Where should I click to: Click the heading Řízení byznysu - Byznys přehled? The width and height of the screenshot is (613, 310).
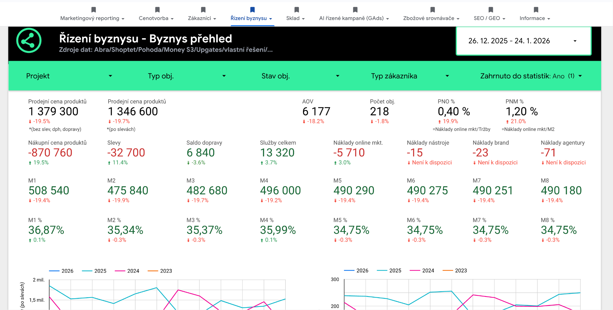tap(146, 39)
